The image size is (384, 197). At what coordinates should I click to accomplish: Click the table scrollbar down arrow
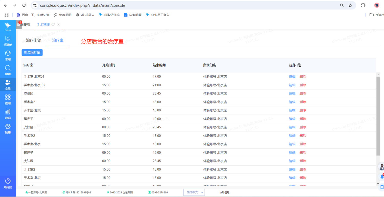click(378, 184)
